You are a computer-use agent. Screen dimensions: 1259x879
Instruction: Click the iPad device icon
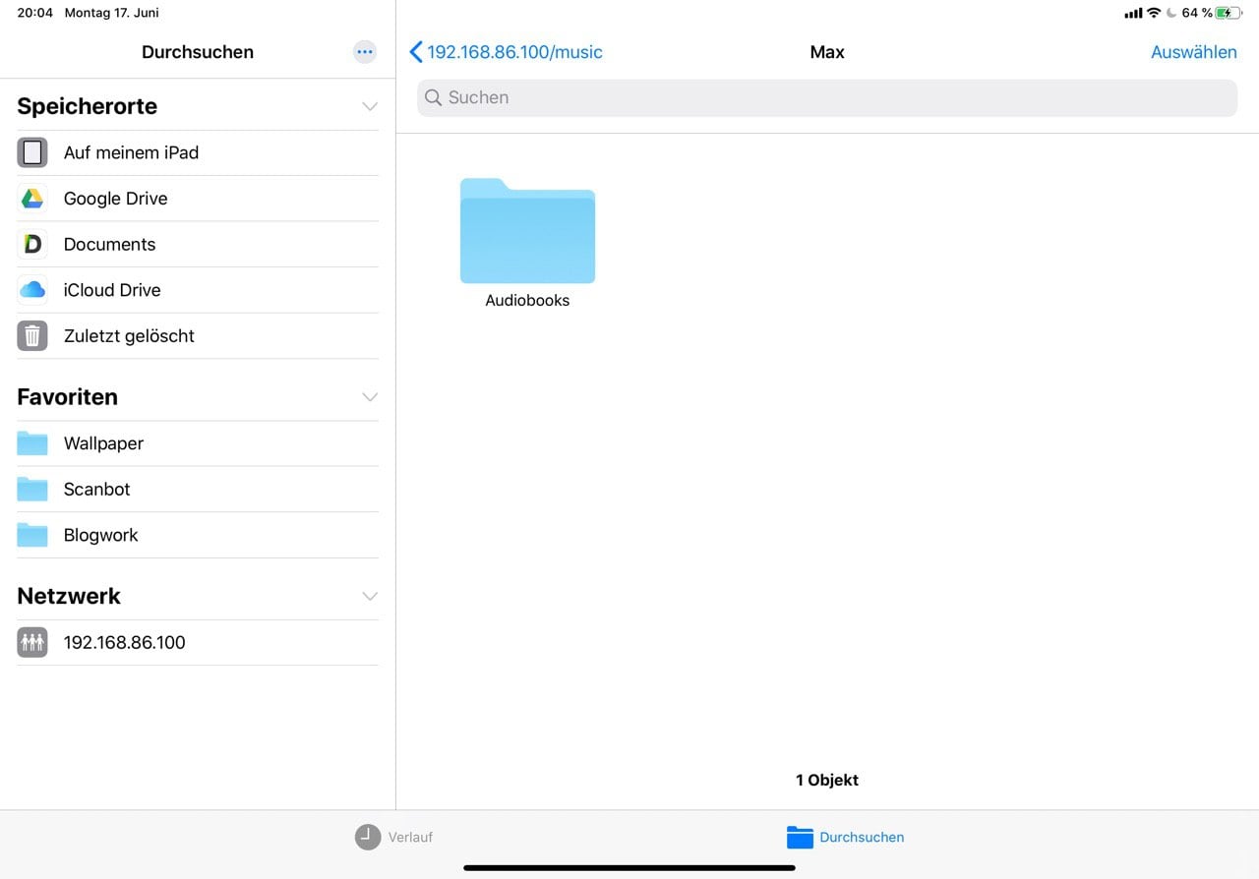pos(32,152)
